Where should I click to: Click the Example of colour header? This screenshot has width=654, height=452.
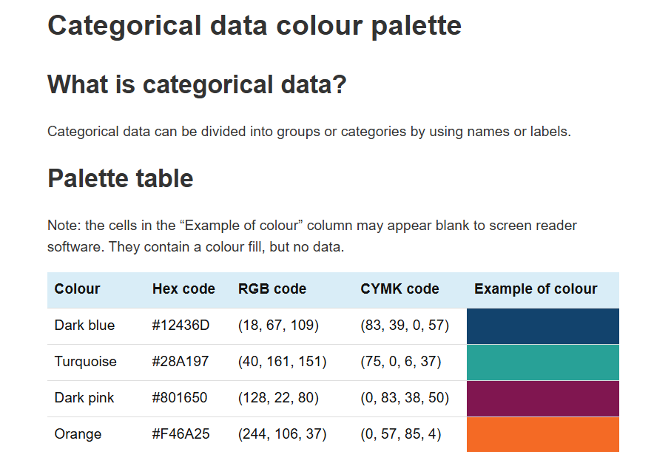click(536, 289)
